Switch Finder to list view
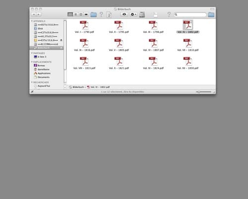The width and height of the screenshot is (248, 199). 75,14
